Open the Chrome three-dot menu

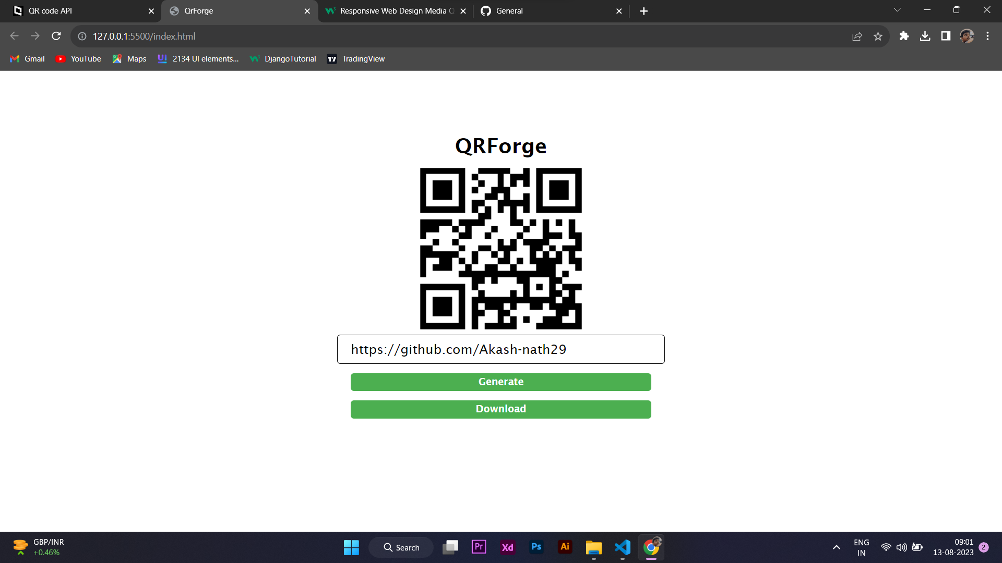point(987,36)
